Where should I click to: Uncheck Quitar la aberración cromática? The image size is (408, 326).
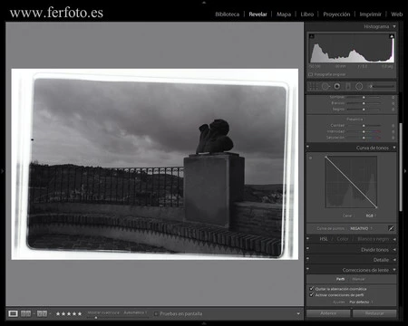tap(312, 289)
